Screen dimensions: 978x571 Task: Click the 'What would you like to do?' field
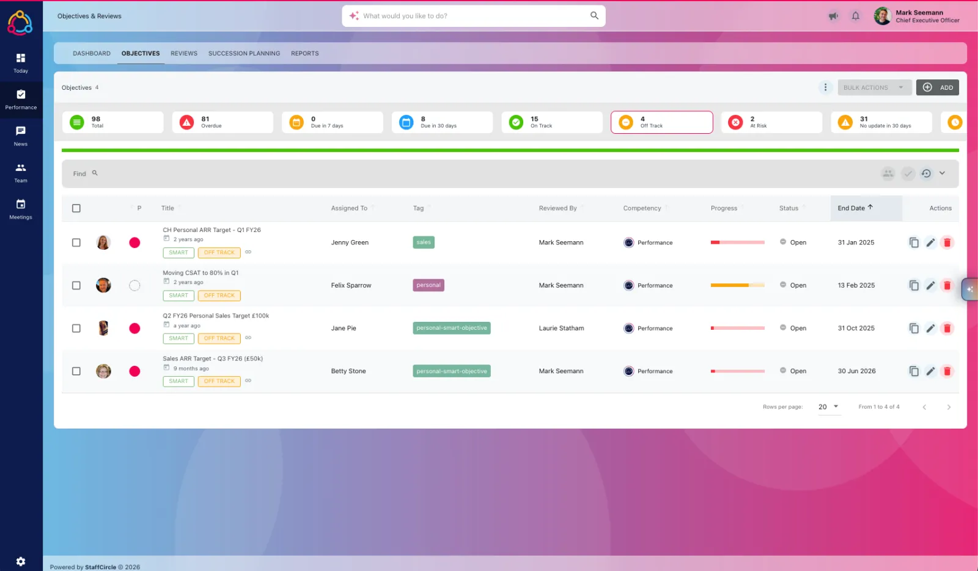click(474, 16)
